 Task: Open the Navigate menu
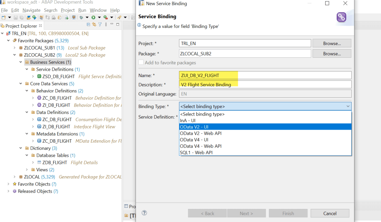(x=31, y=10)
